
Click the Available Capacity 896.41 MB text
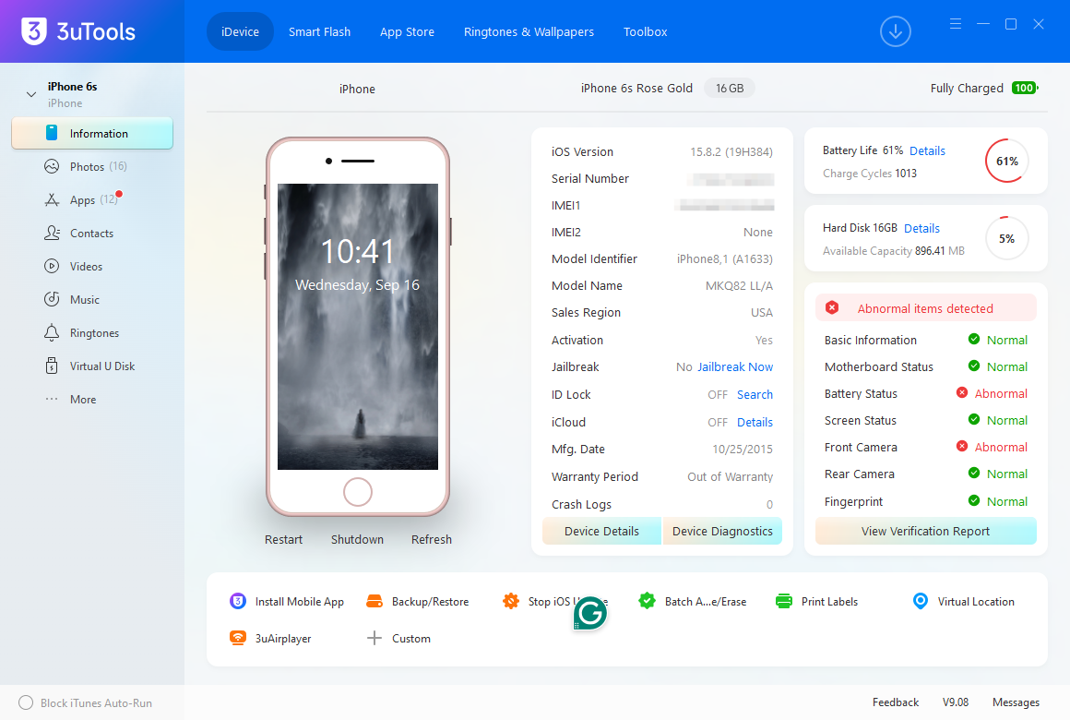pyautogui.click(x=893, y=251)
